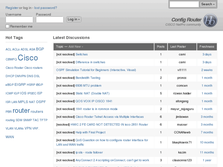The height and width of the screenshot is (167, 223).
Task: Open the Register link
Action: coord(12,8)
